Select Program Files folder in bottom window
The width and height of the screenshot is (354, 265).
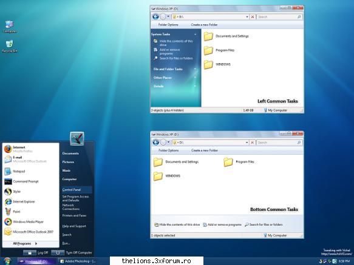[239, 162]
